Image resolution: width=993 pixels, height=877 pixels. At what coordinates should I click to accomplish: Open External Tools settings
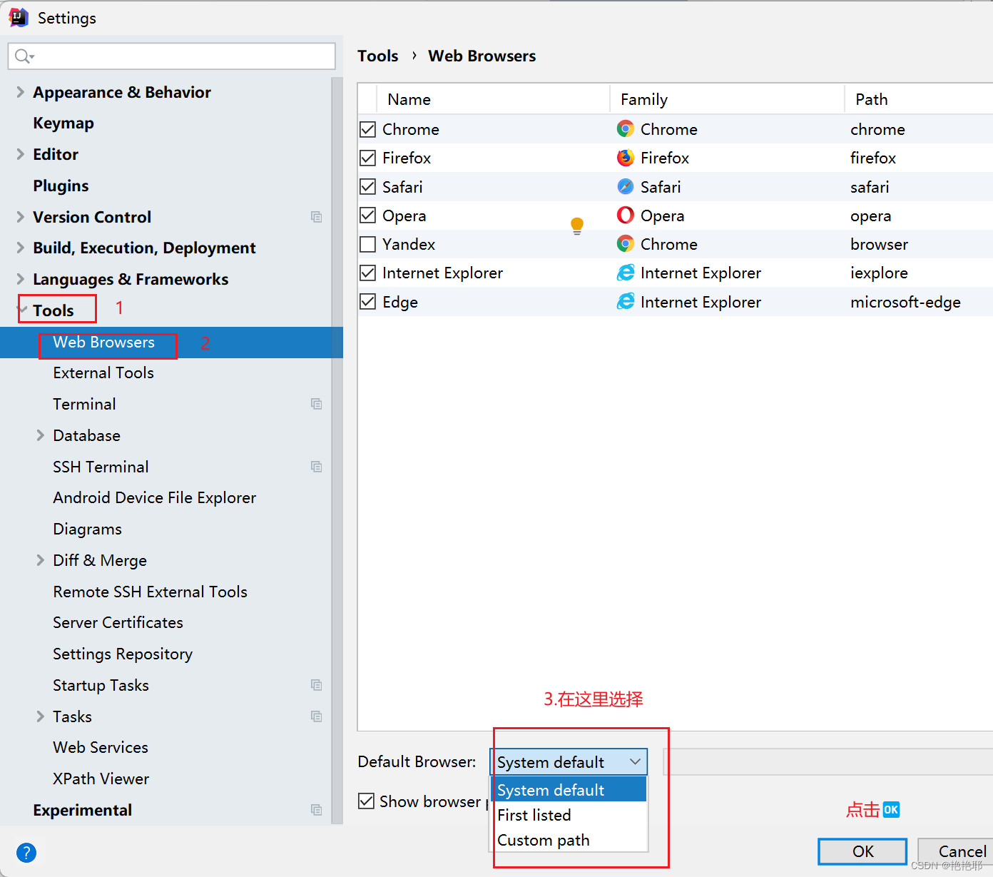pyautogui.click(x=103, y=372)
